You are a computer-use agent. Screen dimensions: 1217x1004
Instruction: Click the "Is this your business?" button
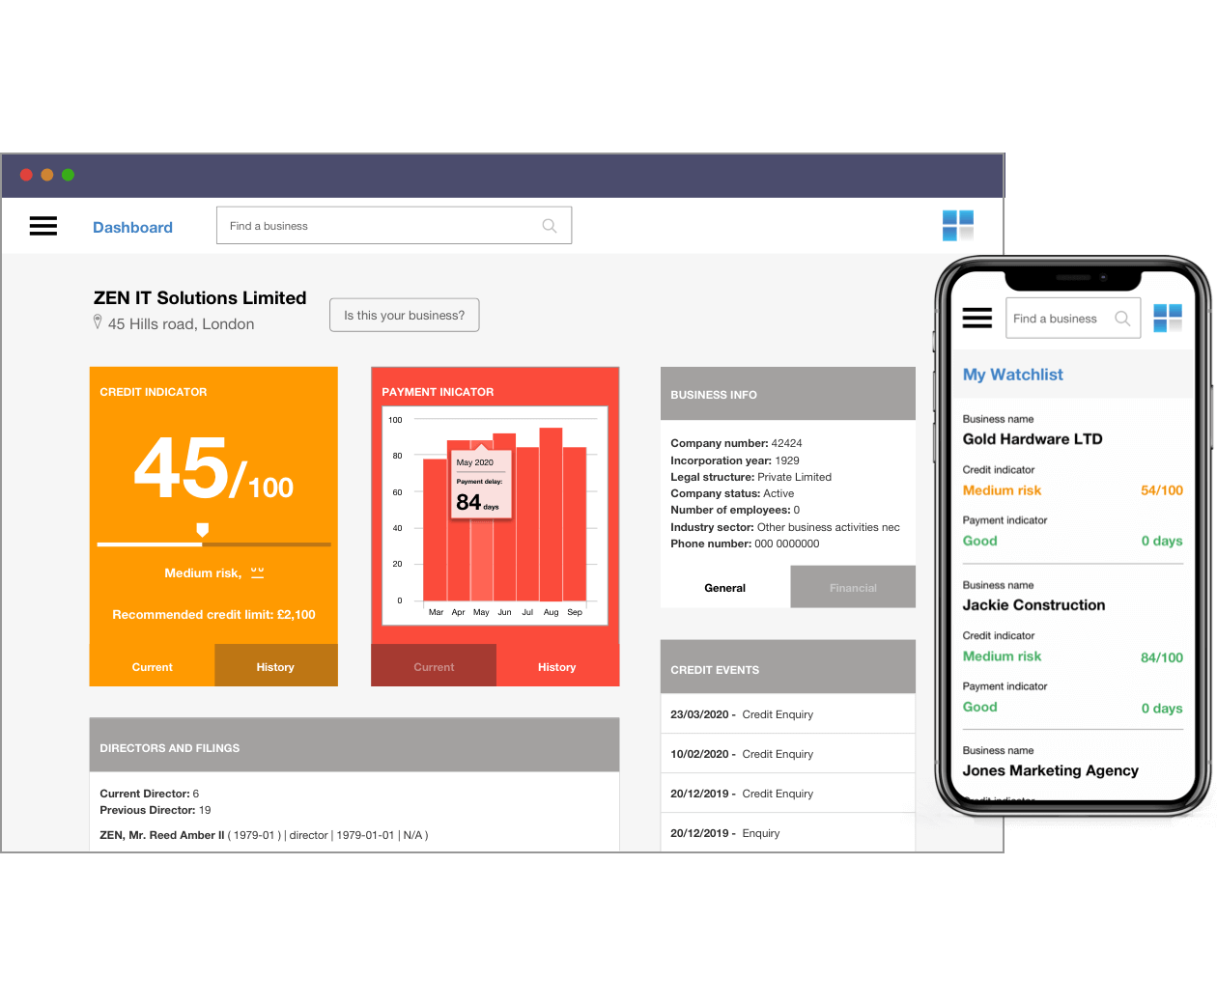click(404, 315)
